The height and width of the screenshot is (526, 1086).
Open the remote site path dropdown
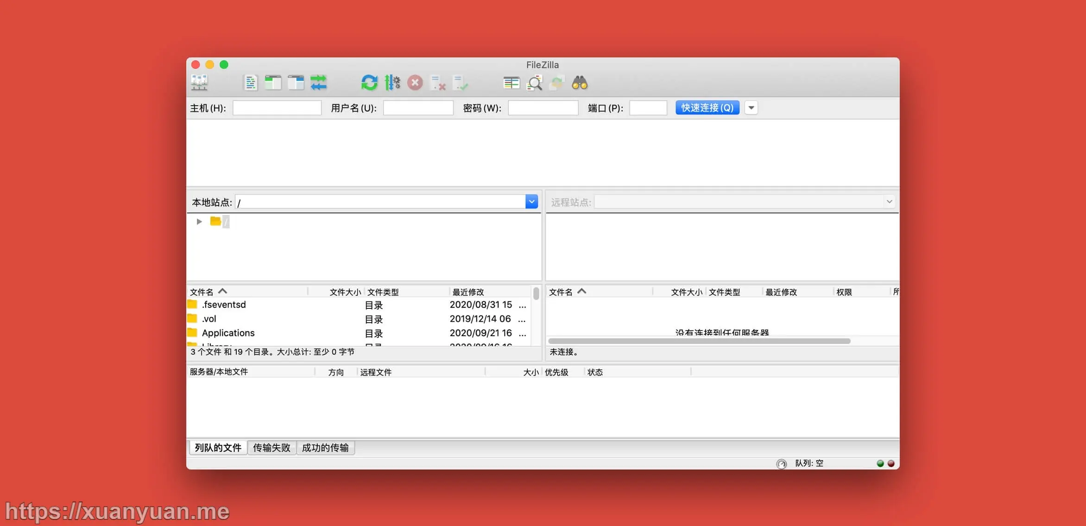click(889, 201)
